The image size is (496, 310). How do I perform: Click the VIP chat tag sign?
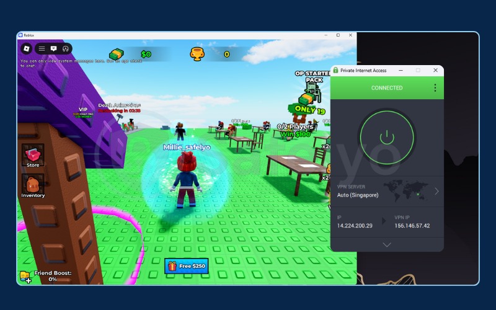coord(83,112)
